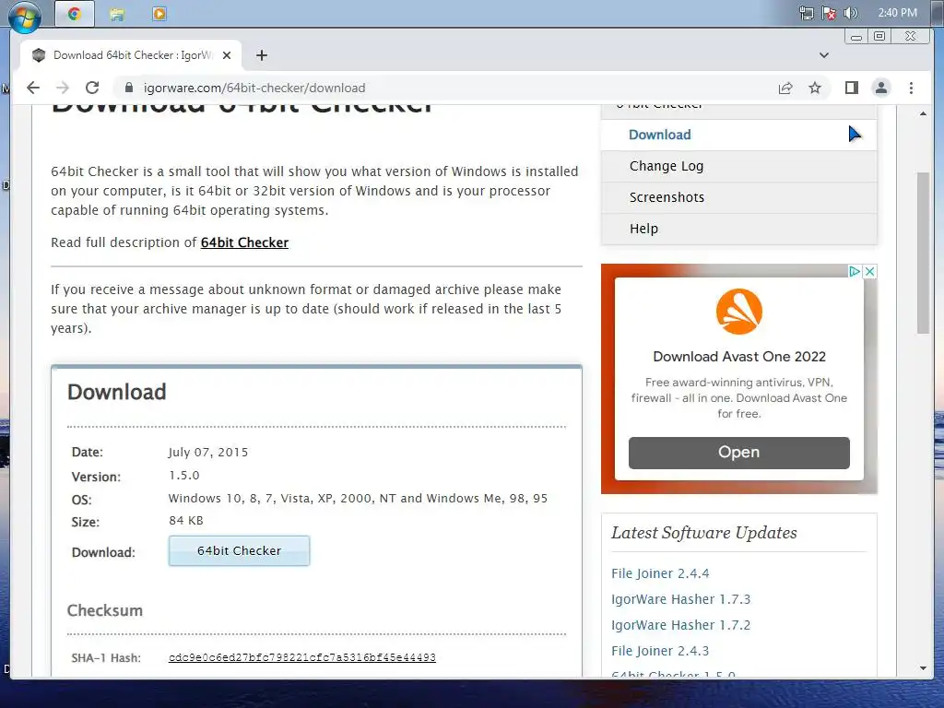The image size is (944, 708).
Task: Select Download in the sidebar menu
Action: [738, 135]
